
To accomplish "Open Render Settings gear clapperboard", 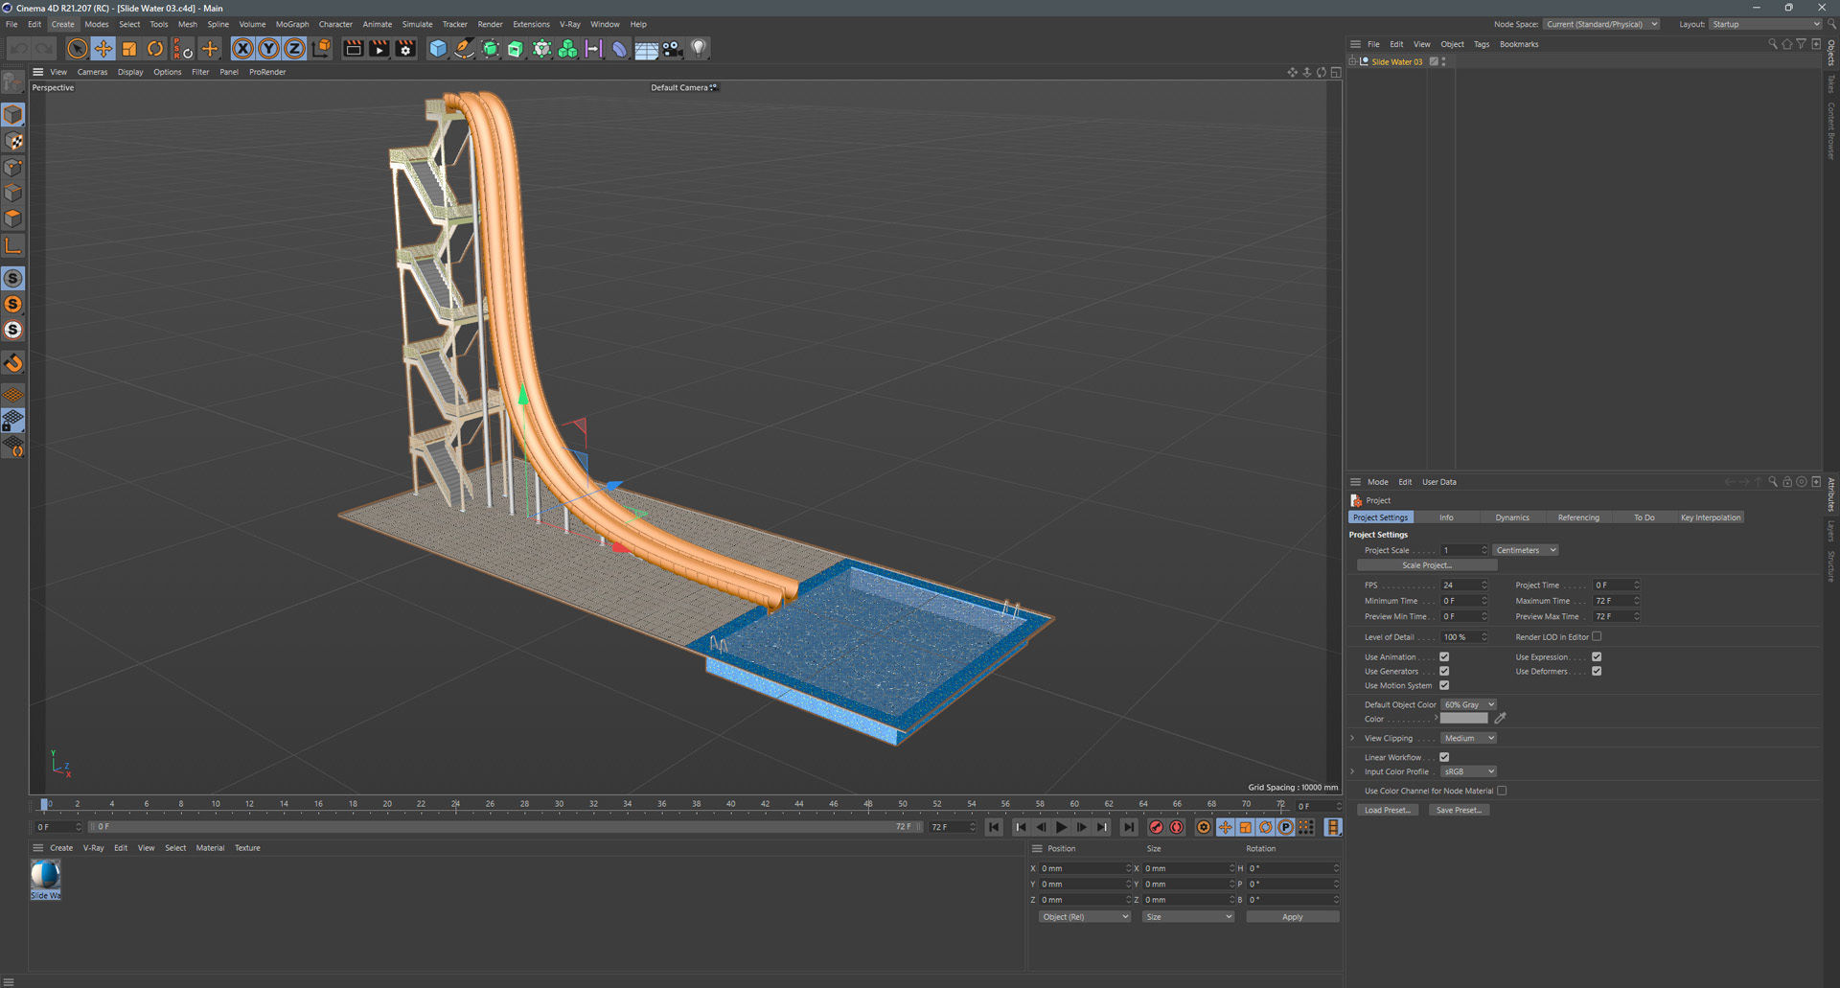I will tap(405, 49).
